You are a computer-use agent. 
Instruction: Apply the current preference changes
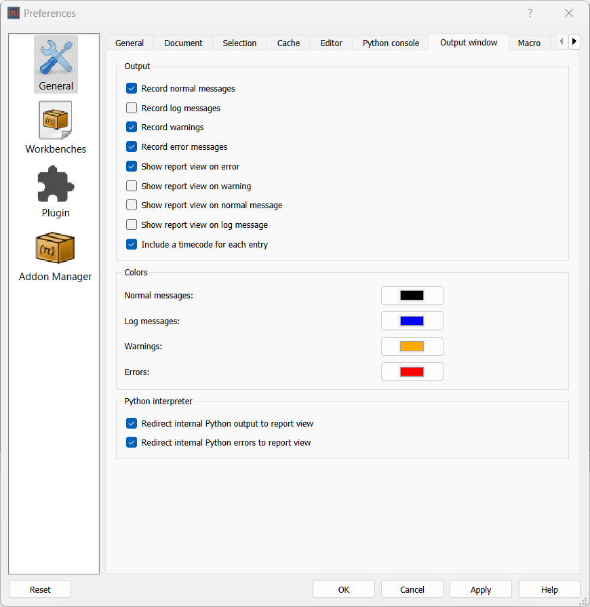[x=480, y=589]
